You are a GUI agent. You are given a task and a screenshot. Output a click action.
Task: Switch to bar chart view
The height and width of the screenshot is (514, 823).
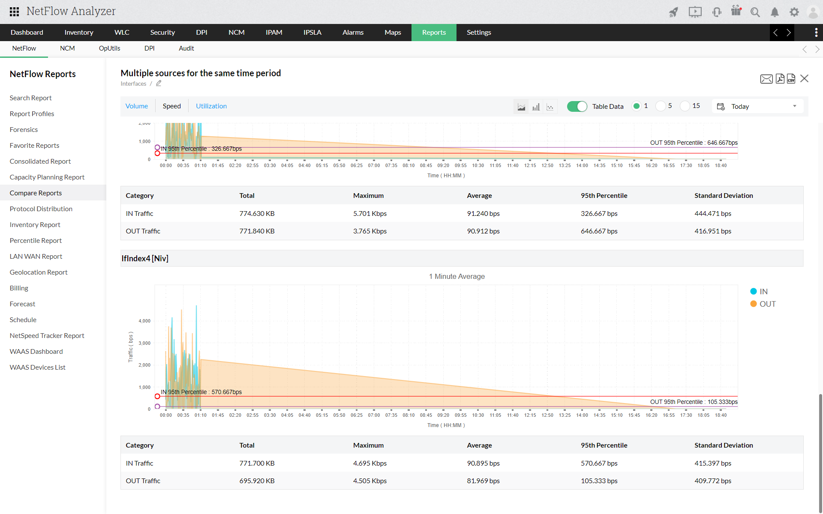point(536,107)
